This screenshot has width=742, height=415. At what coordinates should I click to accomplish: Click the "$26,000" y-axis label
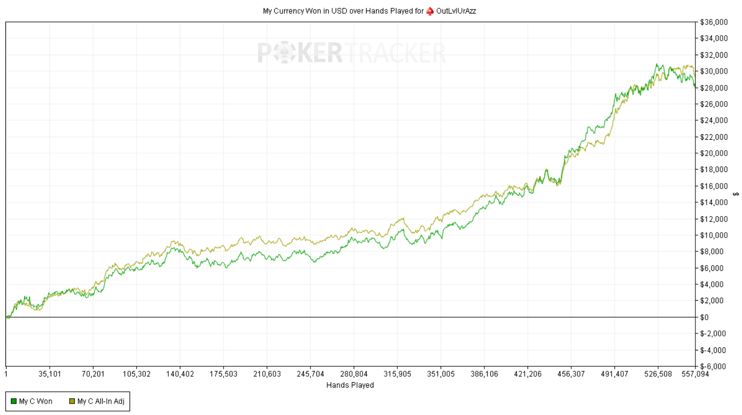[714, 104]
